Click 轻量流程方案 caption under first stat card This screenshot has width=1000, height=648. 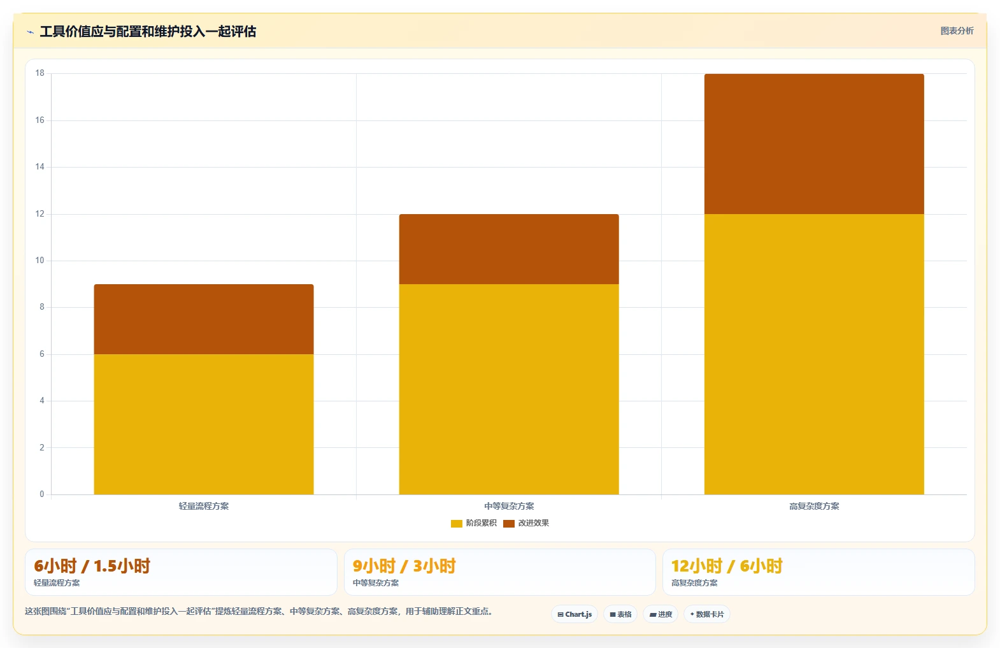[57, 583]
